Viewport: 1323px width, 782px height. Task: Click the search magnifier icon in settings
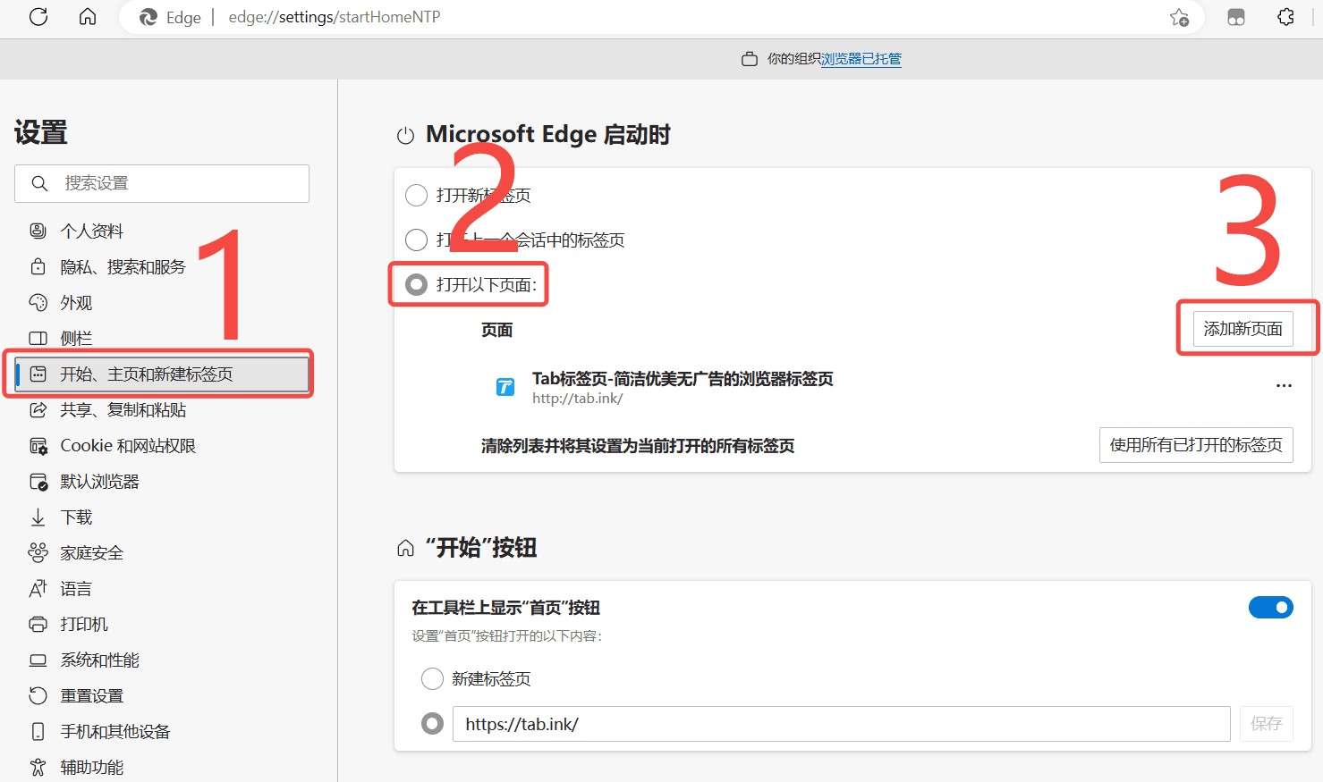(x=39, y=183)
